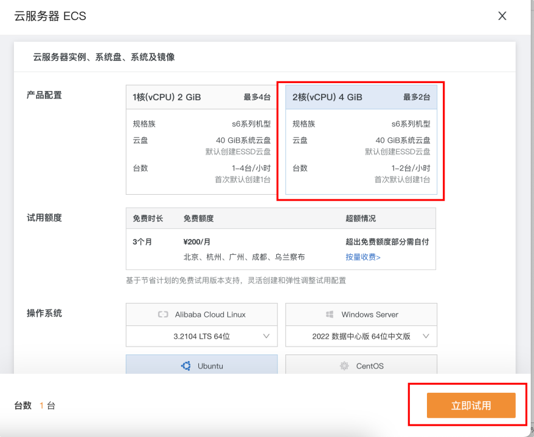This screenshot has height=437, width=534.
Task: Choose Ubuntu as the operating system
Action: [x=201, y=365]
